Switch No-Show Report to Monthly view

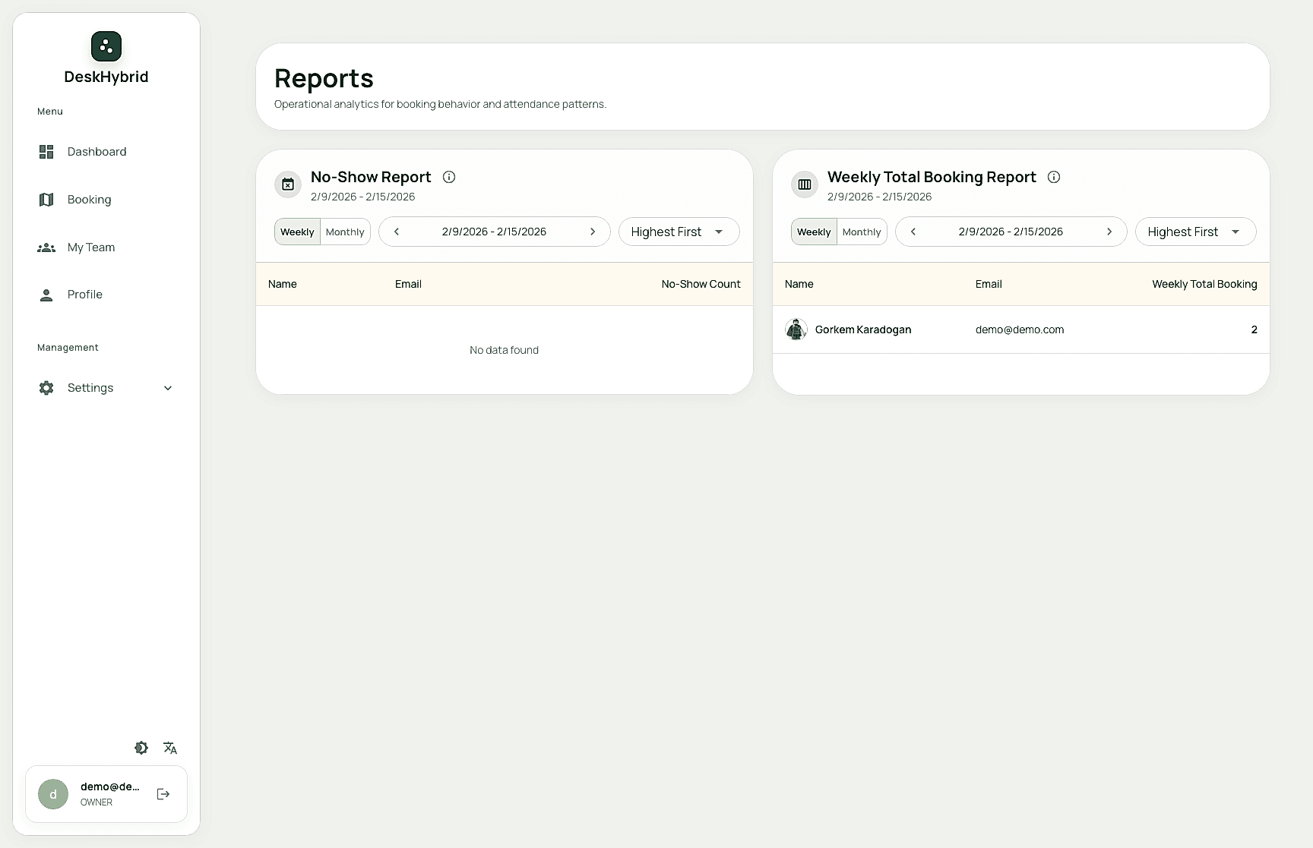pyautogui.click(x=345, y=232)
